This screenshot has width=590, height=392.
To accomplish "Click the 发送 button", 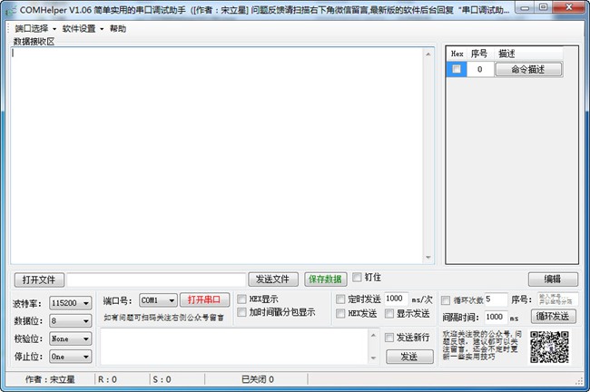I will 409,357.
